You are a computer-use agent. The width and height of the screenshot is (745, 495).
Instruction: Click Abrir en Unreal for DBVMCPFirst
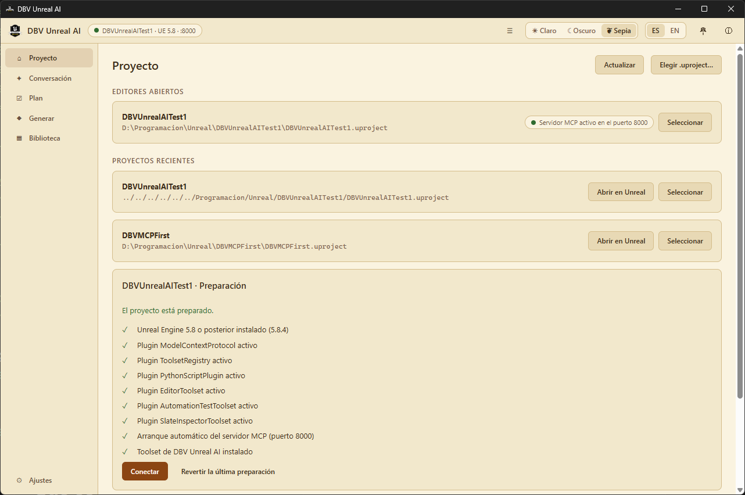pyautogui.click(x=621, y=241)
